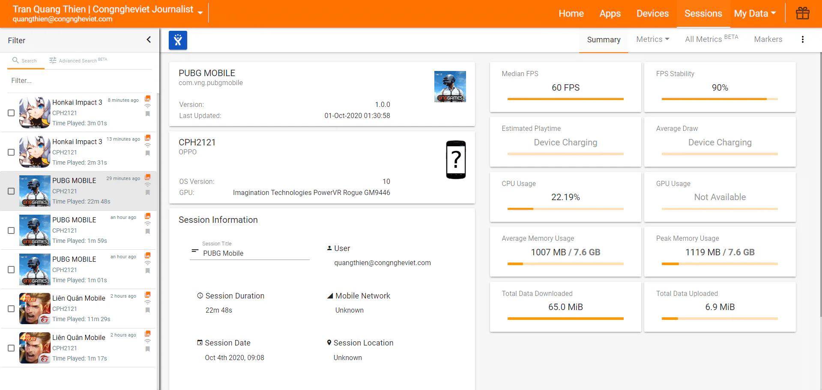Open the All Metrics BETA tab
The width and height of the screenshot is (822, 390).
point(711,39)
